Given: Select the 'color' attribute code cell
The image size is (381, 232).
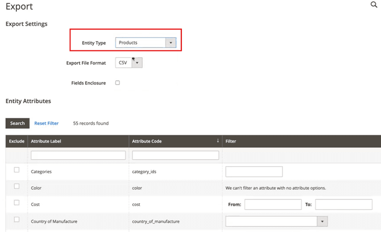Looking at the screenshot, I should 137,188.
